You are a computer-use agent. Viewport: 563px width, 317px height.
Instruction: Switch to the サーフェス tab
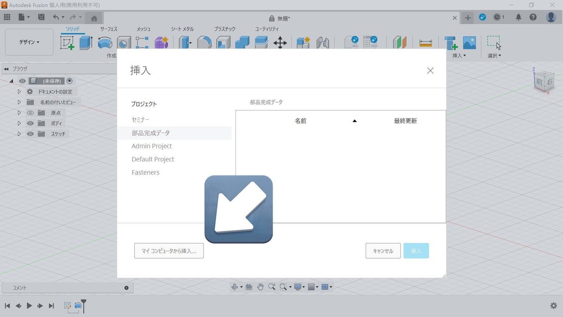[x=108, y=29]
